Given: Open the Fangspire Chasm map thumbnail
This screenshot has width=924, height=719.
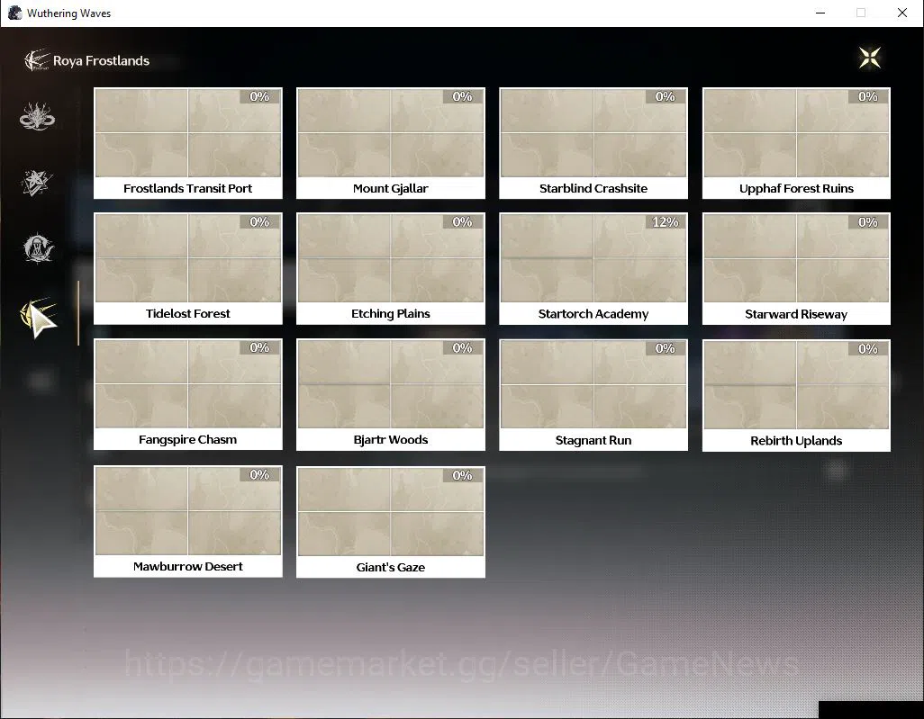Looking at the screenshot, I should click(x=188, y=384).
